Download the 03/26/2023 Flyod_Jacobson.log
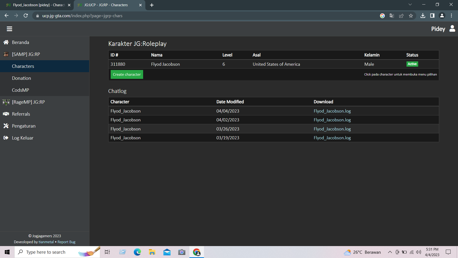Viewport: 458px width, 258px height. [x=332, y=129]
